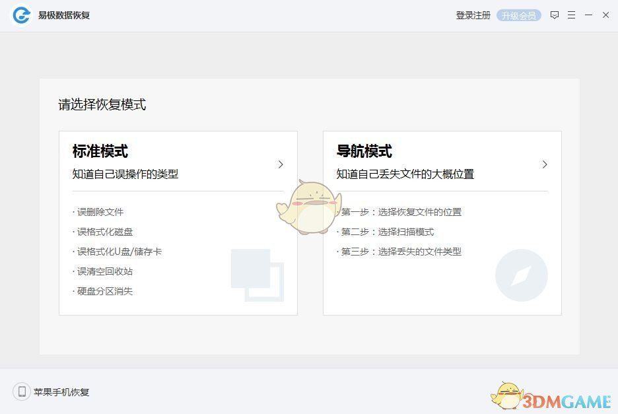Screen dimensions: 618x414
Task: Click the phone icon for 苹果手机恢复
Action: coord(22,392)
